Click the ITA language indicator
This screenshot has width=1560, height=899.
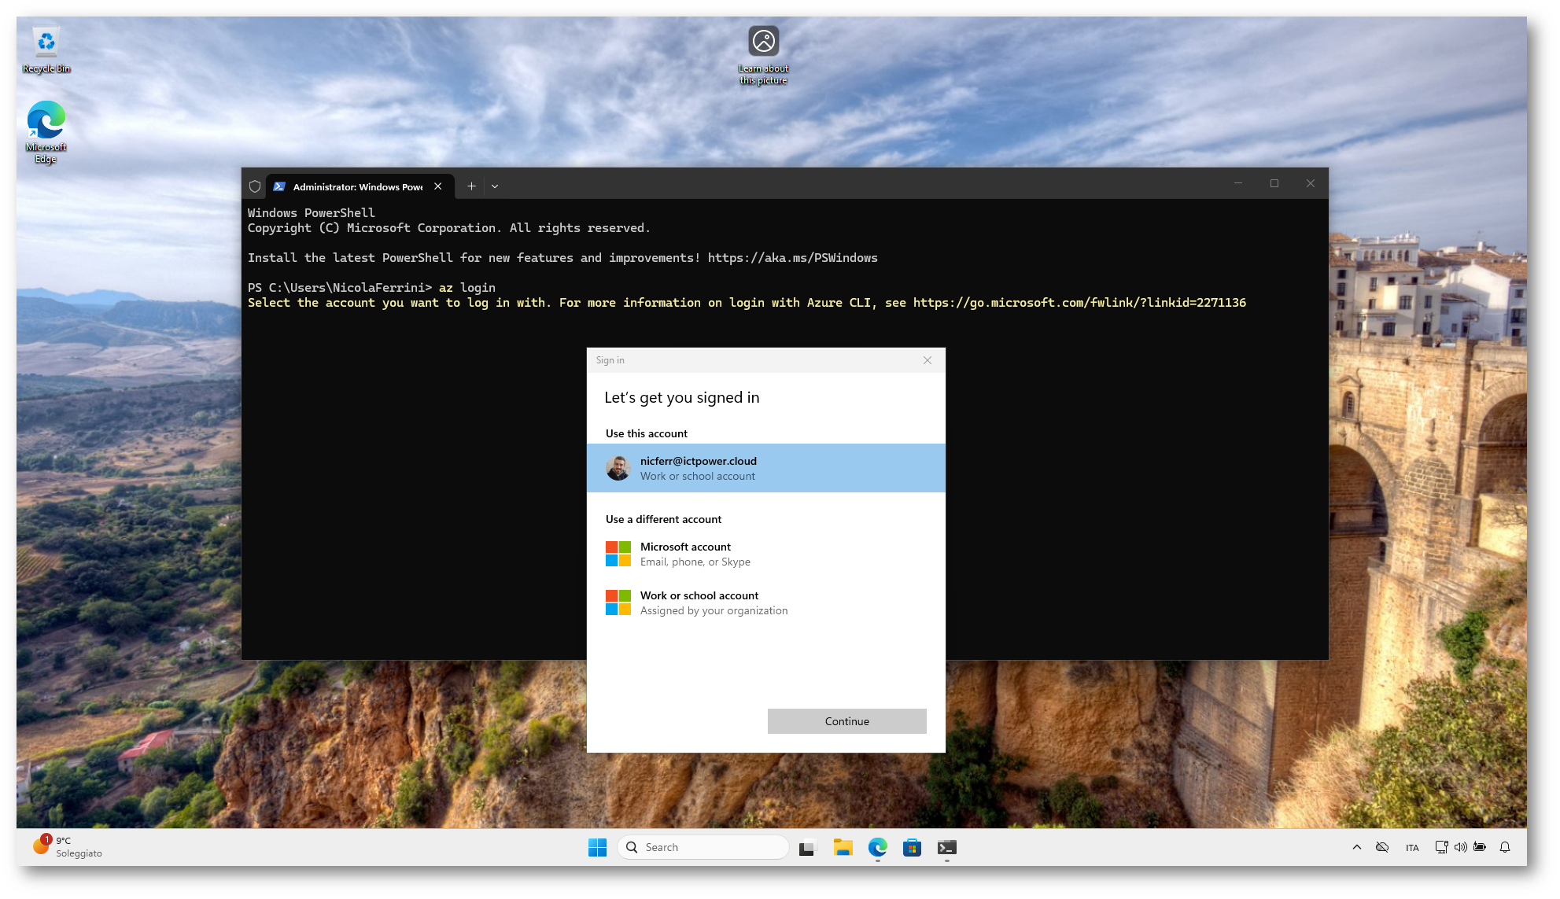point(1412,847)
